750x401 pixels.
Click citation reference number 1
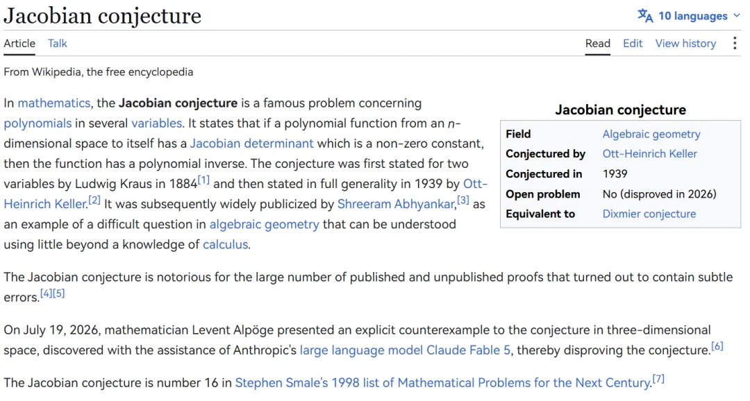203,180
